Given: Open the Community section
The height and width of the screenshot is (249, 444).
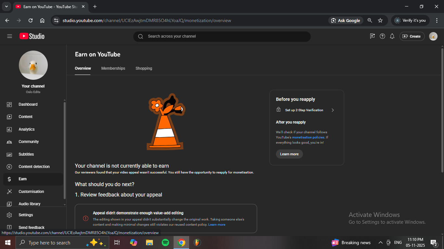Looking at the screenshot, I should tap(28, 142).
